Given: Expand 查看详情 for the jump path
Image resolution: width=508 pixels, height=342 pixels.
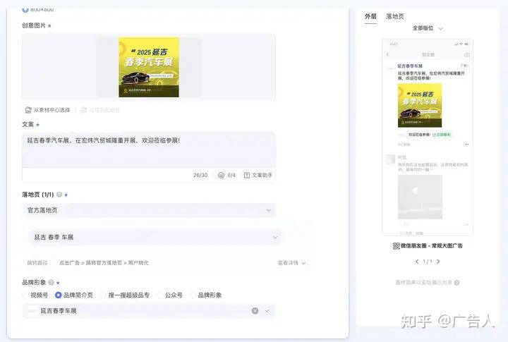Looking at the screenshot, I should point(291,263).
